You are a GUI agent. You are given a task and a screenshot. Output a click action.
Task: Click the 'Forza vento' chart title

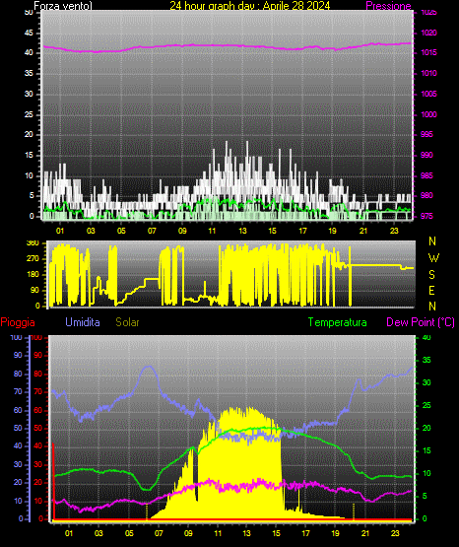(63, 6)
